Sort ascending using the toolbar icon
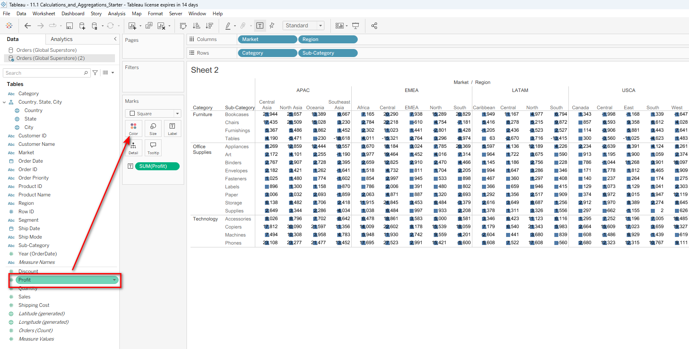The height and width of the screenshot is (349, 689). [x=197, y=26]
